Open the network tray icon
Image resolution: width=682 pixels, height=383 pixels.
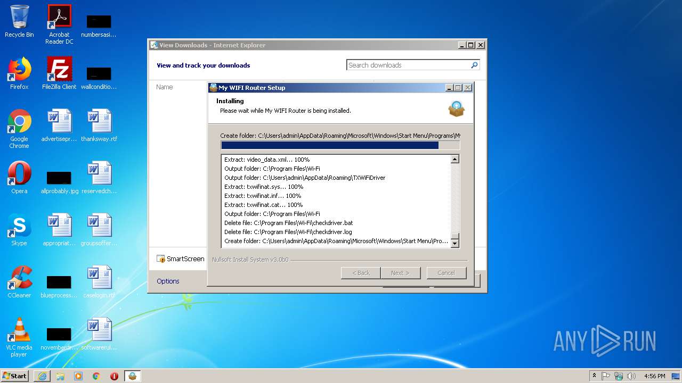click(x=619, y=376)
